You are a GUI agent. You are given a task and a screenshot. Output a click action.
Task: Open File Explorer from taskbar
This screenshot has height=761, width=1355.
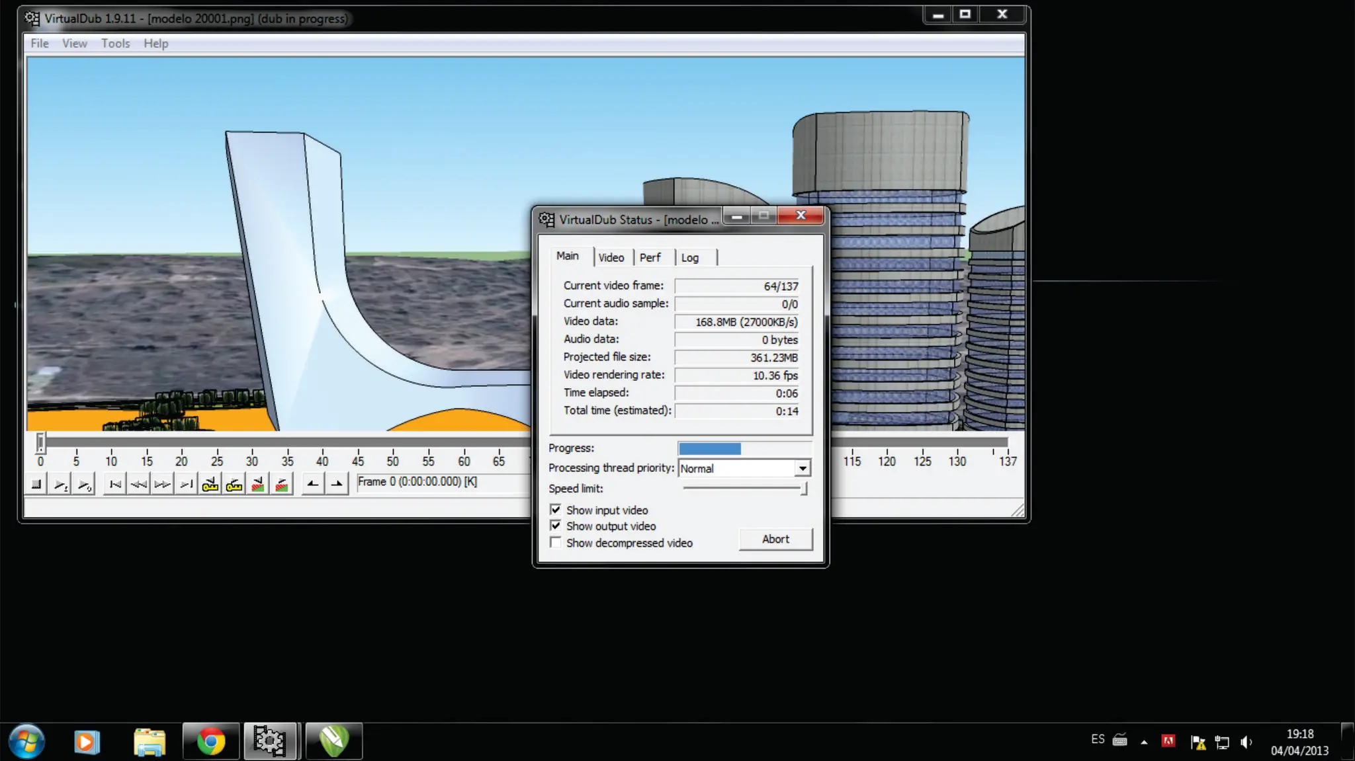tap(150, 741)
